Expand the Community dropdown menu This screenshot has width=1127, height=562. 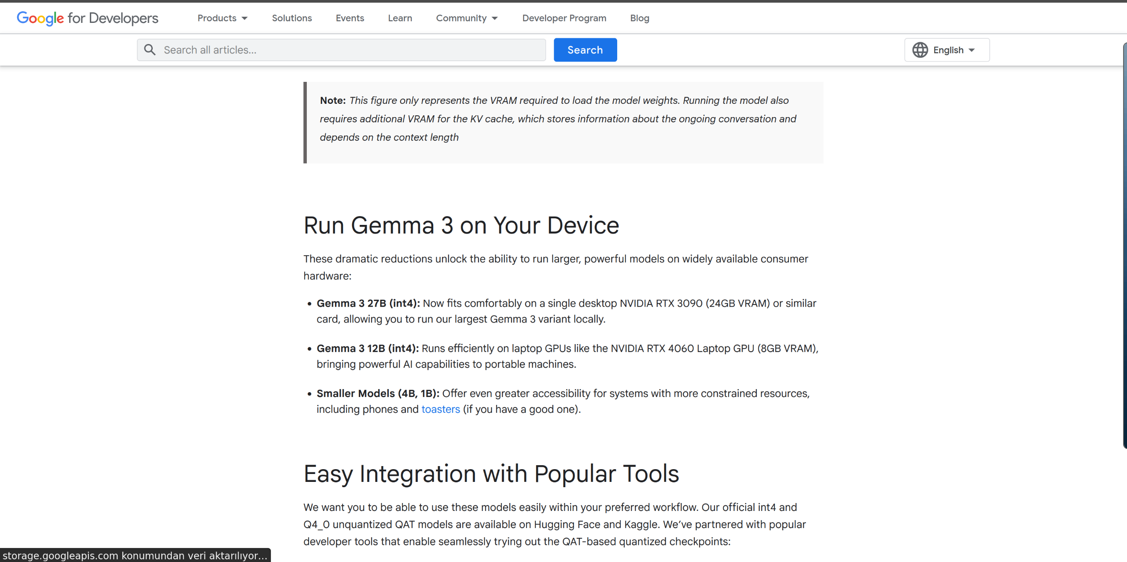coord(467,18)
